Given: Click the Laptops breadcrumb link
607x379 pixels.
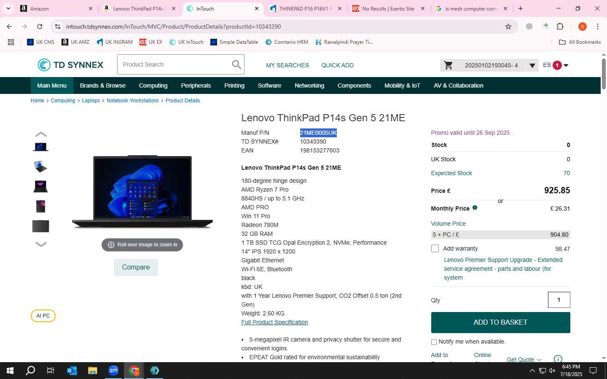Looking at the screenshot, I should click(x=91, y=101).
